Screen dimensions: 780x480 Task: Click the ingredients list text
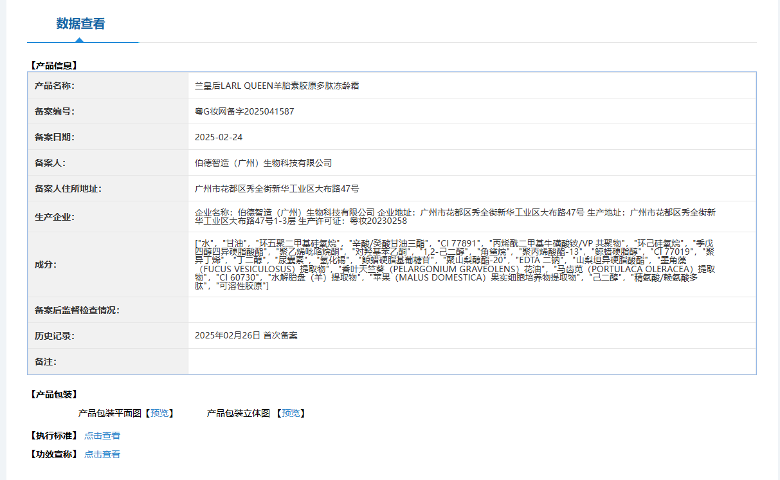(x=455, y=264)
